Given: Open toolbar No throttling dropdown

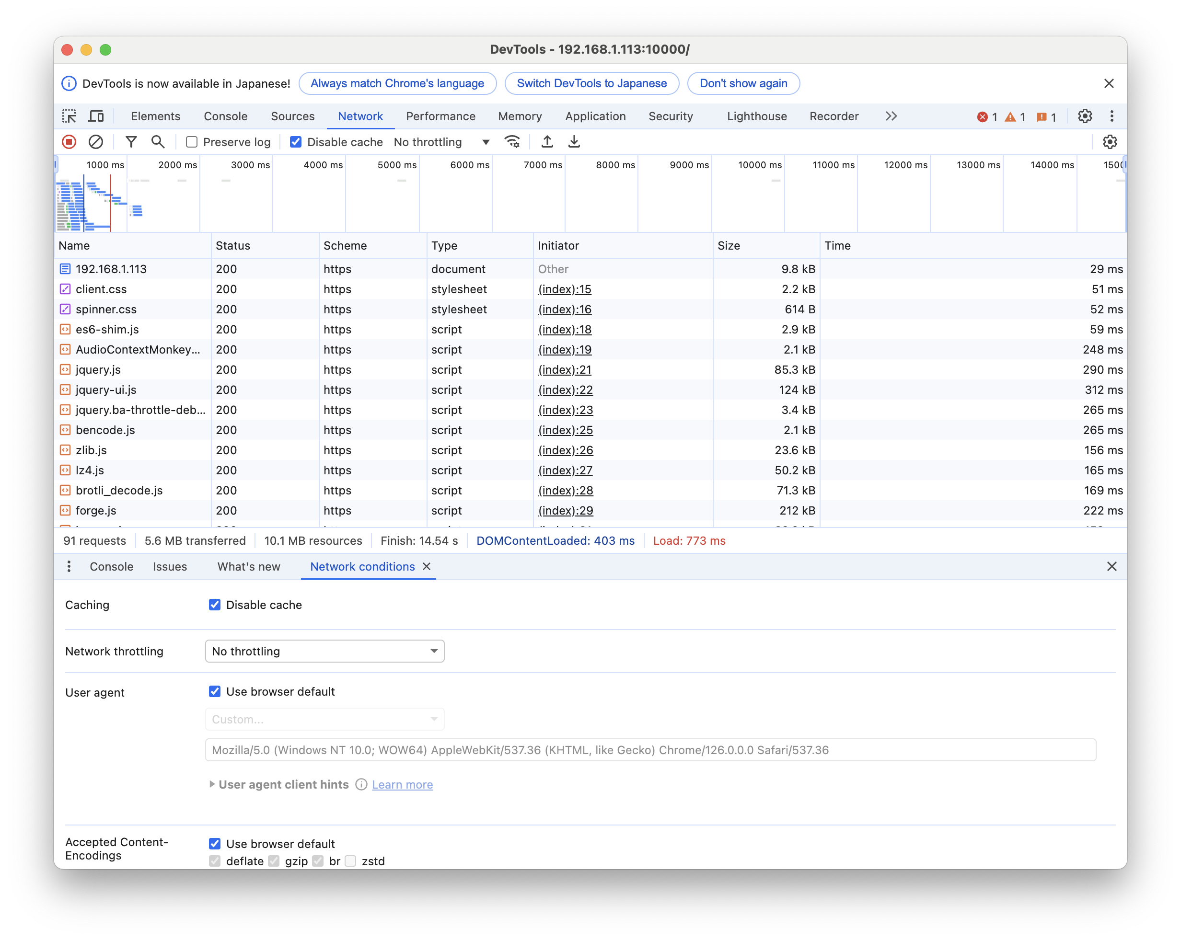Looking at the screenshot, I should [441, 142].
